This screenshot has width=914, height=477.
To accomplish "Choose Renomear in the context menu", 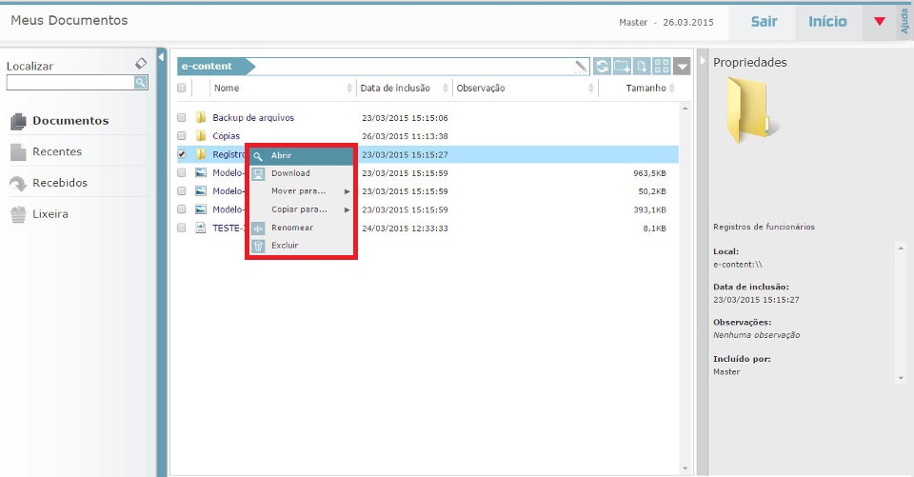I will [x=302, y=228].
